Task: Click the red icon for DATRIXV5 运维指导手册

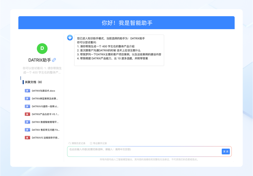Action: (x=27, y=137)
